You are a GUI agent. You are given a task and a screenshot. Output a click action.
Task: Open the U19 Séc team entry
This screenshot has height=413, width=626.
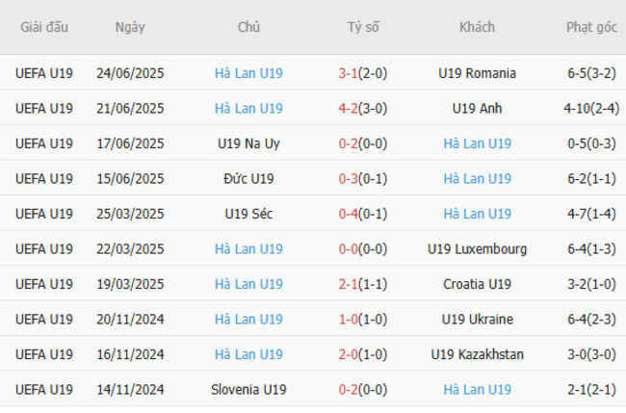point(248,214)
